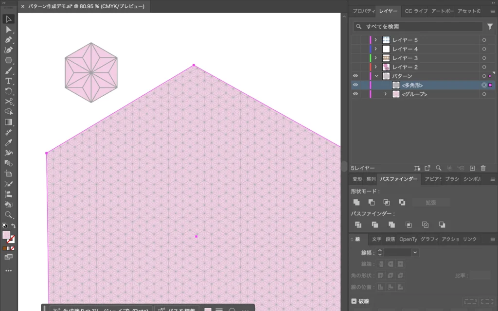Apply the Unite shape mode in Pathfinder
The image size is (498, 311).
[x=356, y=202]
